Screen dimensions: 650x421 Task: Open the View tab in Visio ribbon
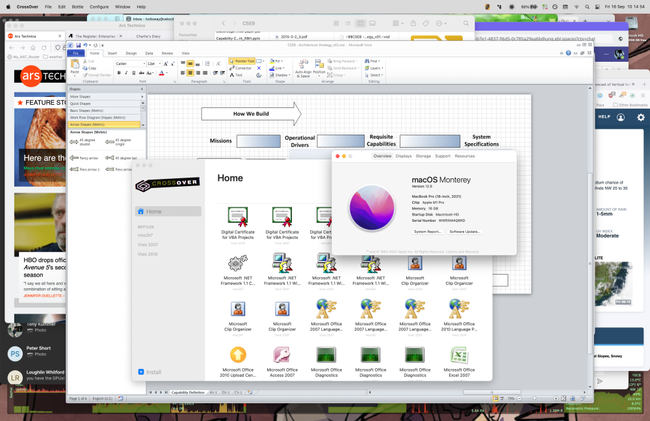pyautogui.click(x=185, y=53)
